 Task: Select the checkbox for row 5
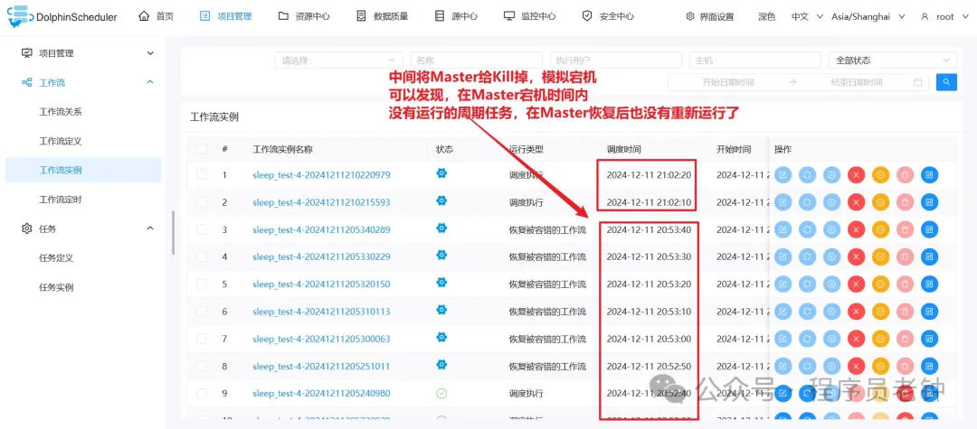(x=202, y=284)
